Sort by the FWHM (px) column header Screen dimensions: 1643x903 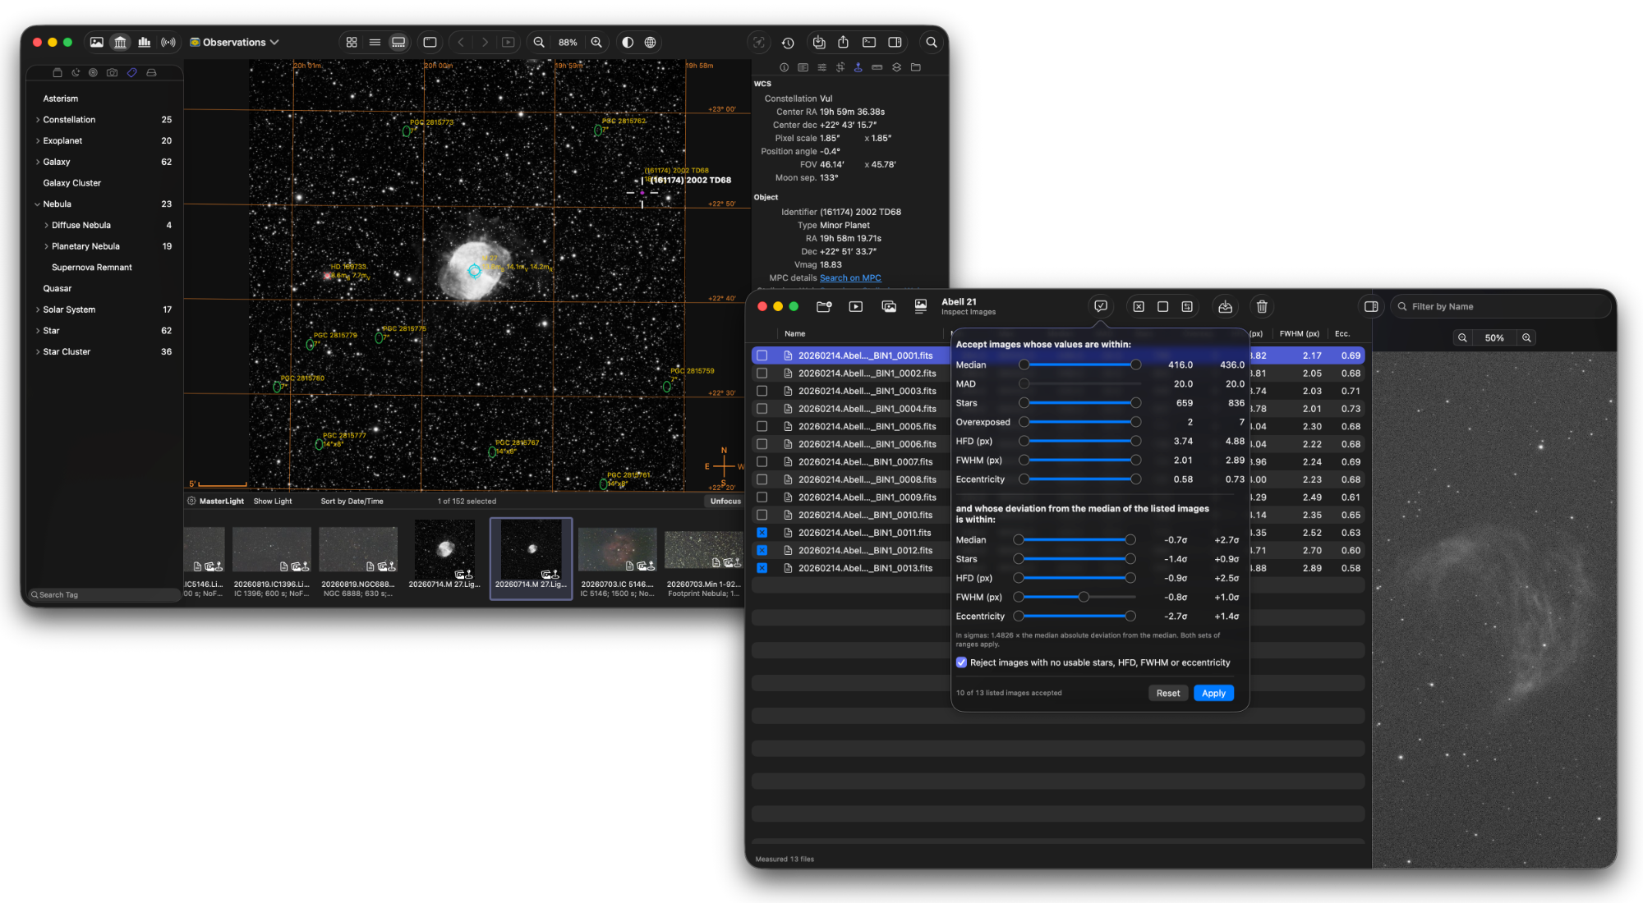1299,334
